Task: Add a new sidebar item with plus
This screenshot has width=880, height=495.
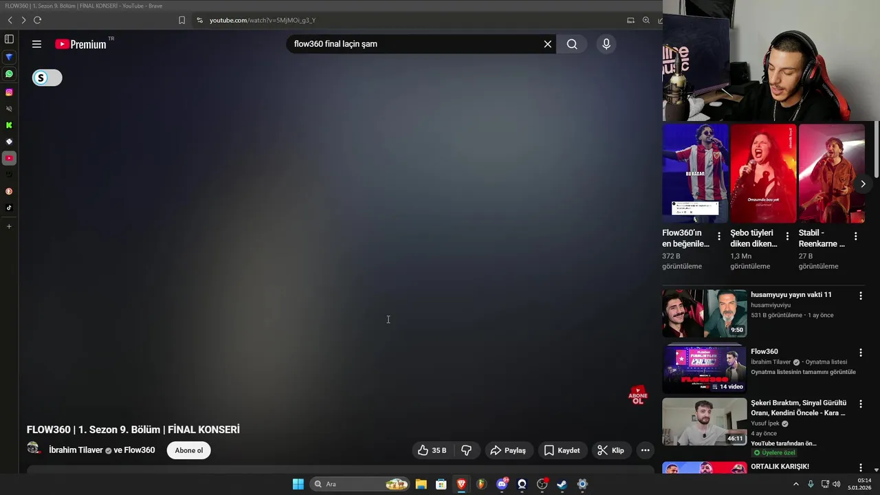Action: click(9, 226)
